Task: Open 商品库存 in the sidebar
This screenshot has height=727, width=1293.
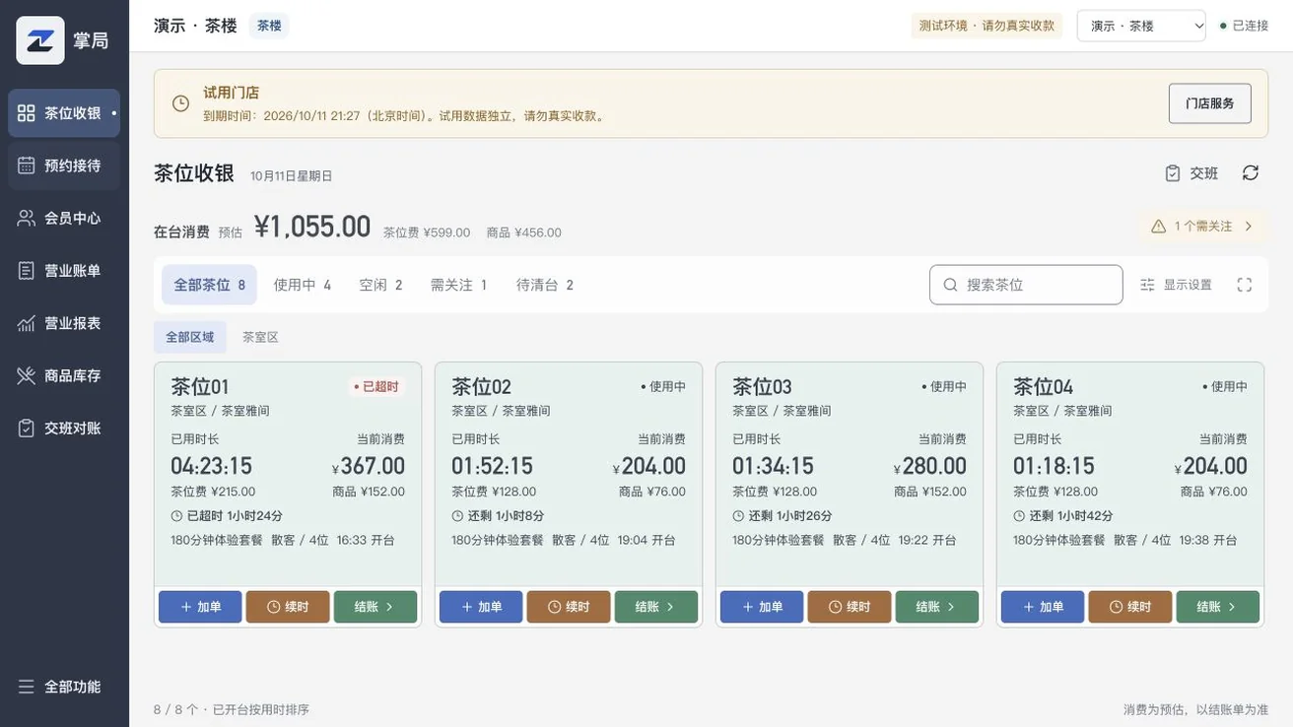Action: 64,375
